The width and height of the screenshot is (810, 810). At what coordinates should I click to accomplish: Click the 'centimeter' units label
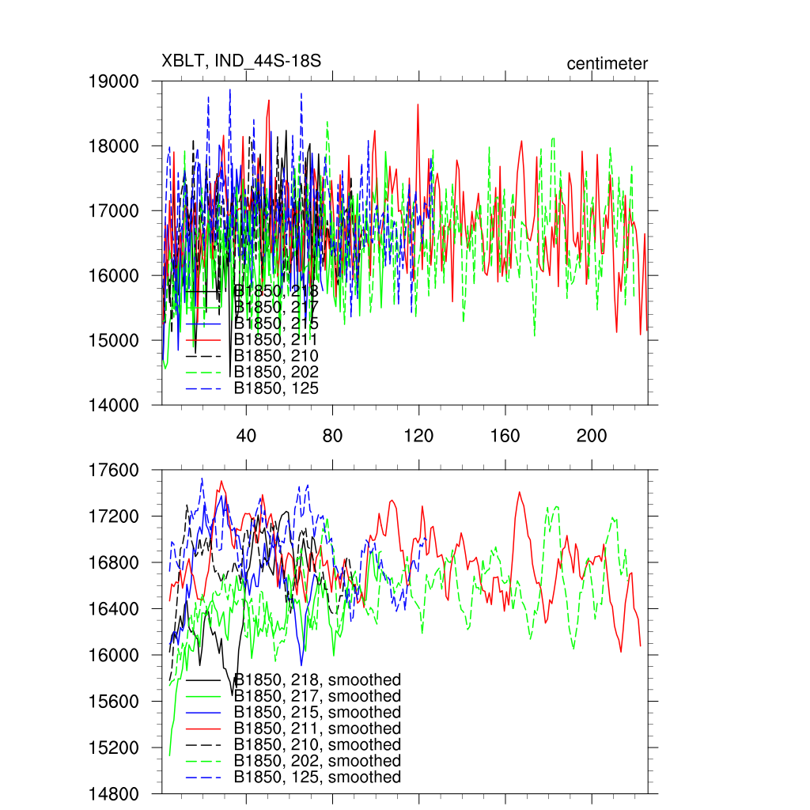(607, 63)
